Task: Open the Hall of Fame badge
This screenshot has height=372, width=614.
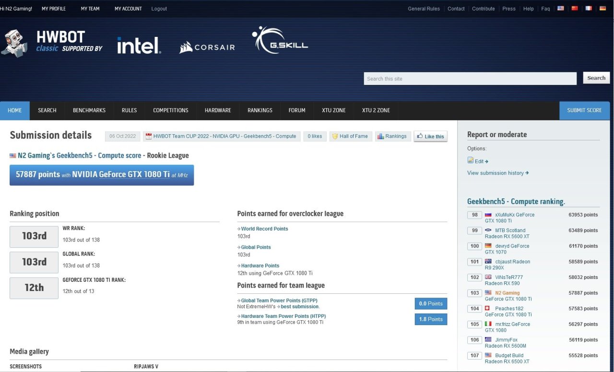Action: tap(350, 137)
